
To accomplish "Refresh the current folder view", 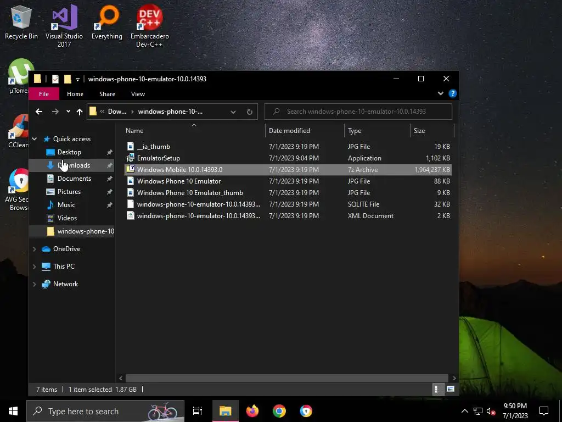I will [250, 112].
